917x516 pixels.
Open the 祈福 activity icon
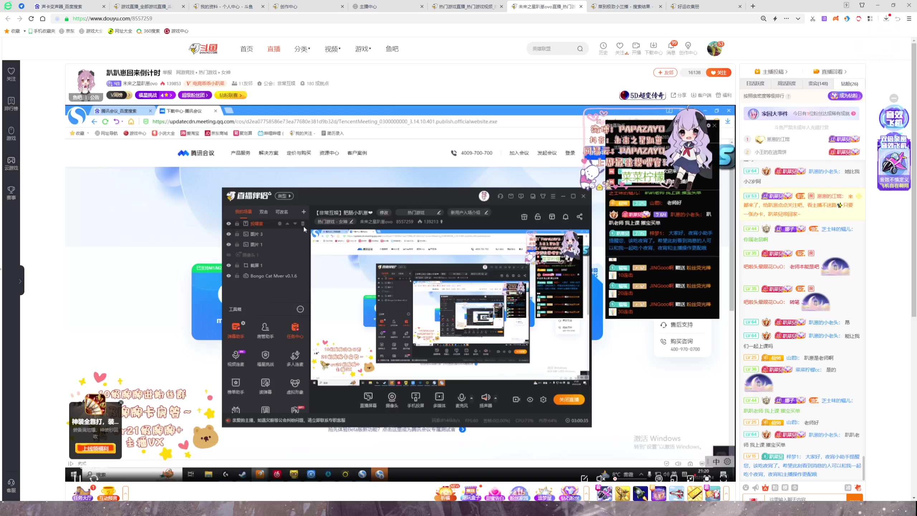coord(445,493)
